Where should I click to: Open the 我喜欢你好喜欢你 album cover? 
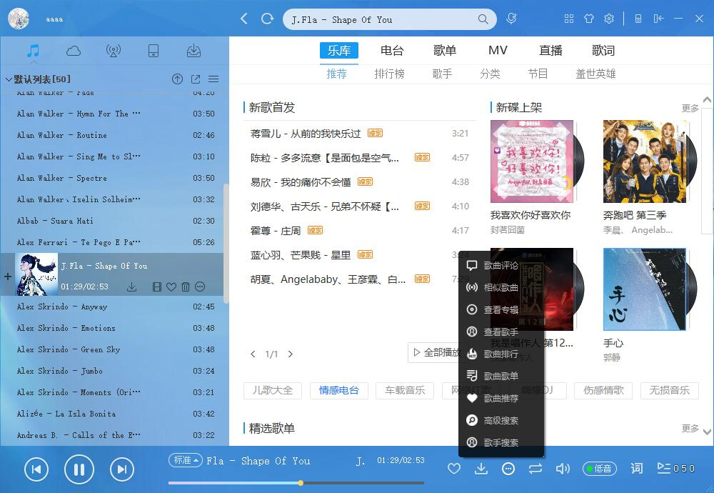[x=532, y=161]
